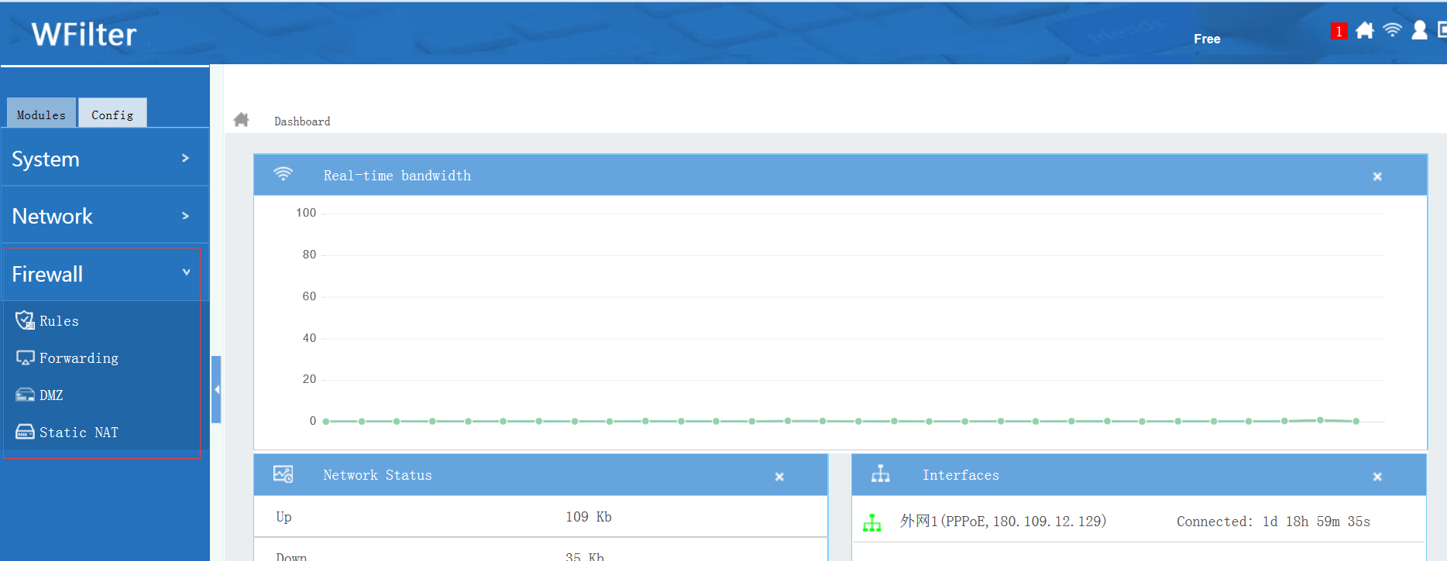The image size is (1447, 561).
Task: Click the Wi-Fi icon in top header
Action: point(1392,30)
